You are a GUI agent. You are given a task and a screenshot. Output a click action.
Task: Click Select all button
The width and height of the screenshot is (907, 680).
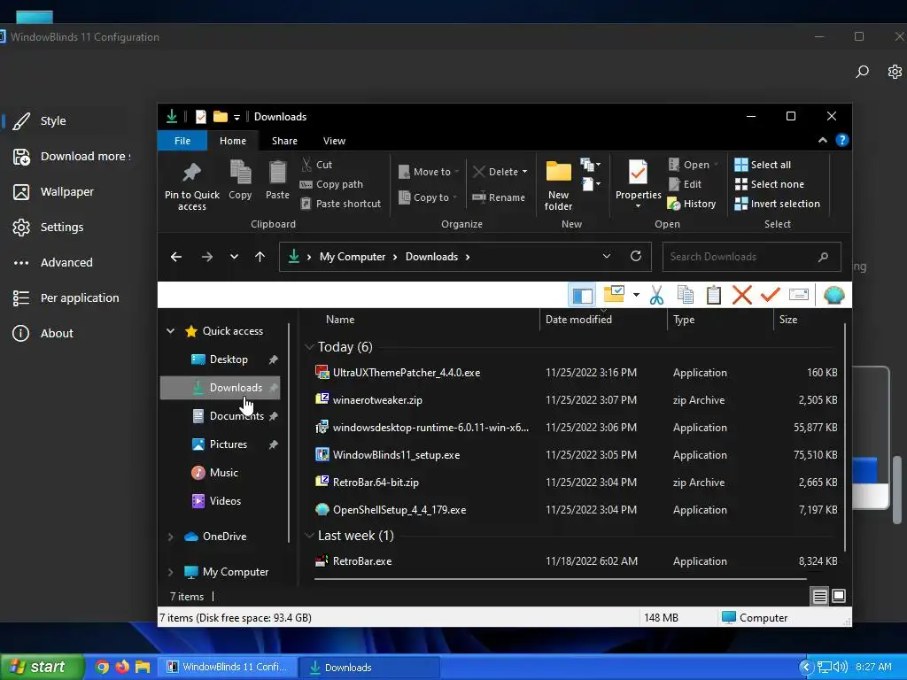click(763, 165)
